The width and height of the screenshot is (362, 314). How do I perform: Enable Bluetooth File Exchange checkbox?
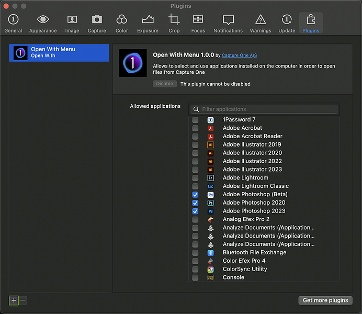(195, 253)
